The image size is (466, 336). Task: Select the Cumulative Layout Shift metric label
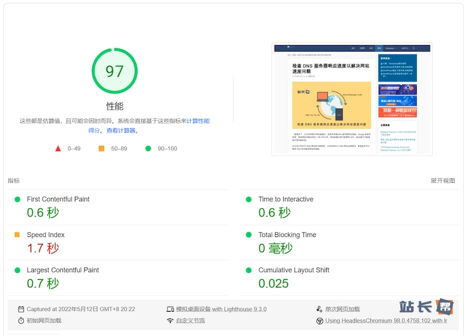click(x=294, y=270)
